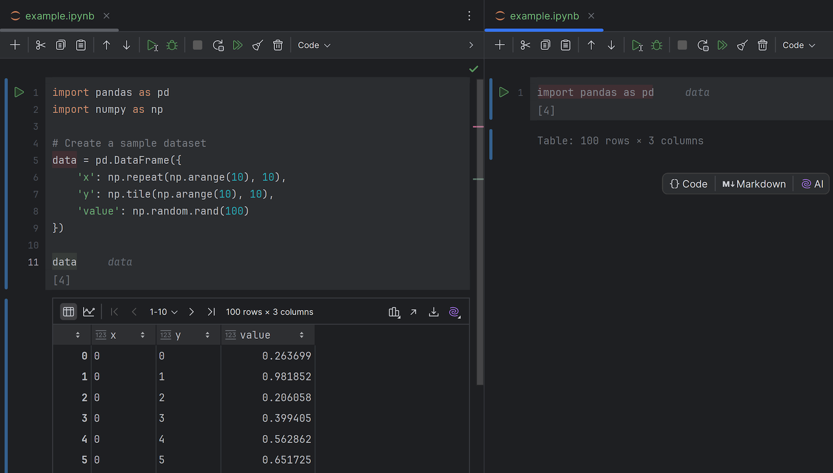Image resolution: width=833 pixels, height=473 pixels.
Task: Click the AI assistant swirl icon in table toolbar
Action: 454,312
